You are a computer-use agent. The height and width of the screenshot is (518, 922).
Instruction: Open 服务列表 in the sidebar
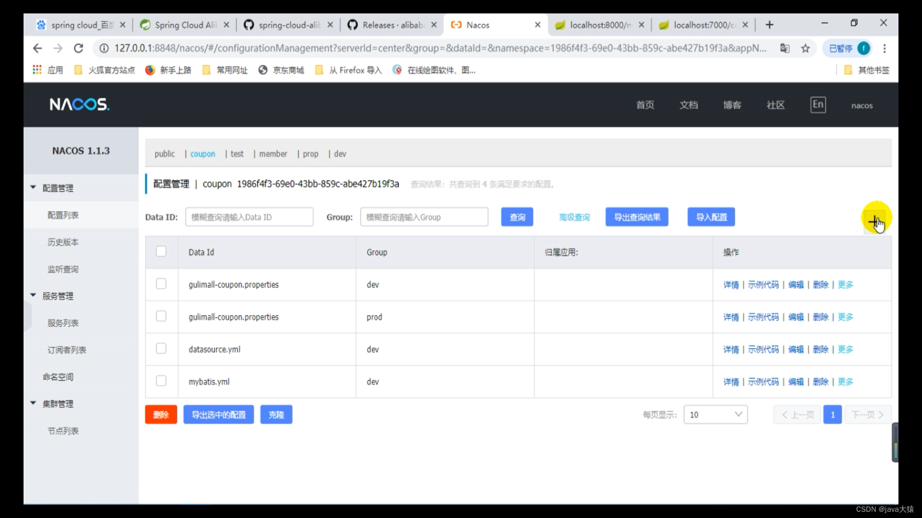point(63,323)
